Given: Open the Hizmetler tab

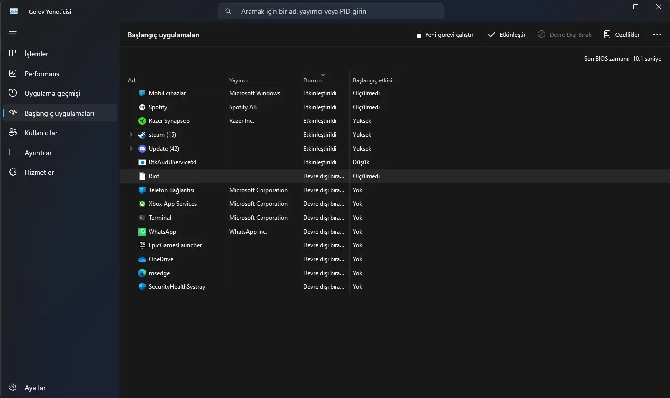Looking at the screenshot, I should pos(60,172).
